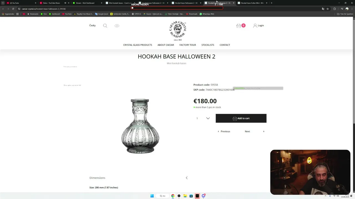Open the site search magnifier icon
The width and height of the screenshot is (355, 199).
point(105,26)
